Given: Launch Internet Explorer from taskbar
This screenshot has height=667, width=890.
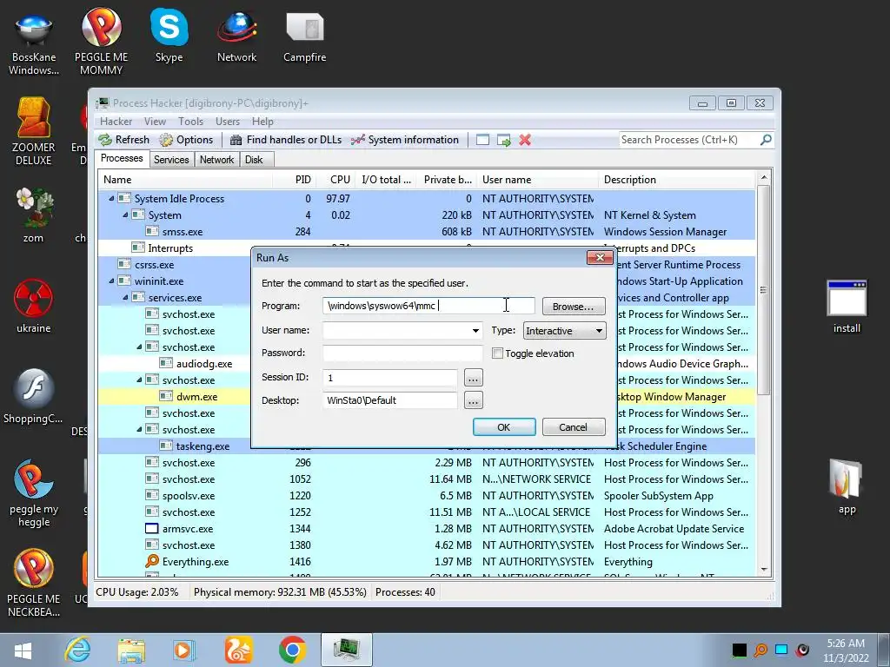Looking at the screenshot, I should coord(77,650).
